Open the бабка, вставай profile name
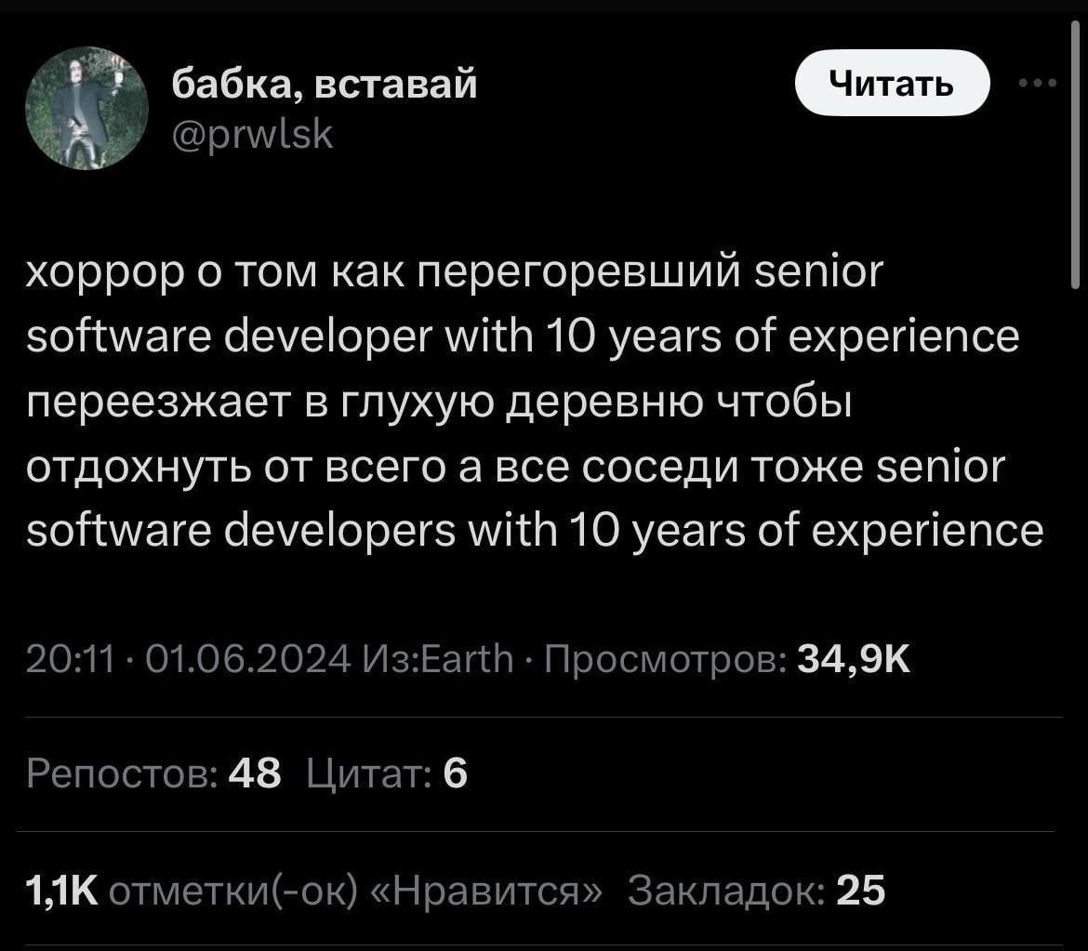Image resolution: width=1088 pixels, height=951 pixels. [x=325, y=85]
